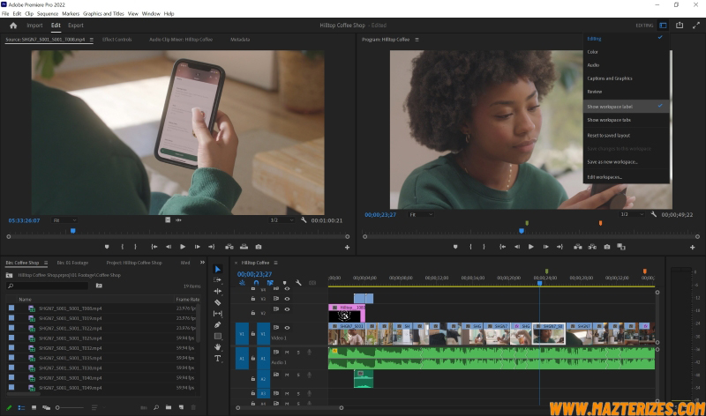Click Lift button in Program Monitor
This screenshot has height=416, width=706.
point(578,247)
